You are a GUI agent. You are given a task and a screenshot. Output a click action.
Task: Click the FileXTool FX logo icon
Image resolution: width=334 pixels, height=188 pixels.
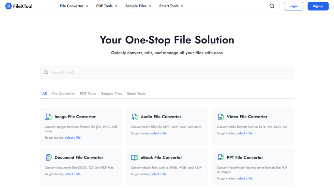(x=8, y=6)
